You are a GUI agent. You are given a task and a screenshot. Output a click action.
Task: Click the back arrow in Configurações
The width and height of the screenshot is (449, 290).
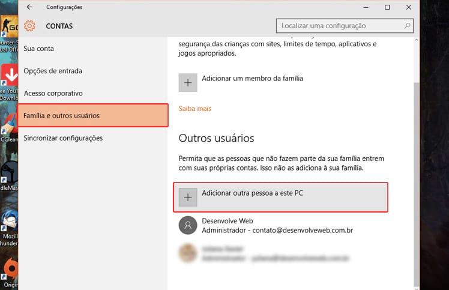tap(30, 7)
